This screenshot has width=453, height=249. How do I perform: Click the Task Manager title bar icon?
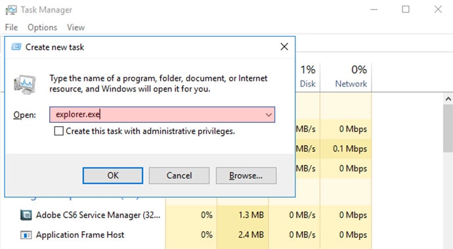11,10
